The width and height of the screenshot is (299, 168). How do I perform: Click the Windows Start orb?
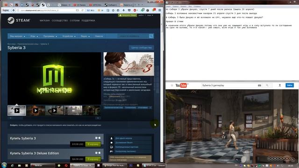pos(4,165)
